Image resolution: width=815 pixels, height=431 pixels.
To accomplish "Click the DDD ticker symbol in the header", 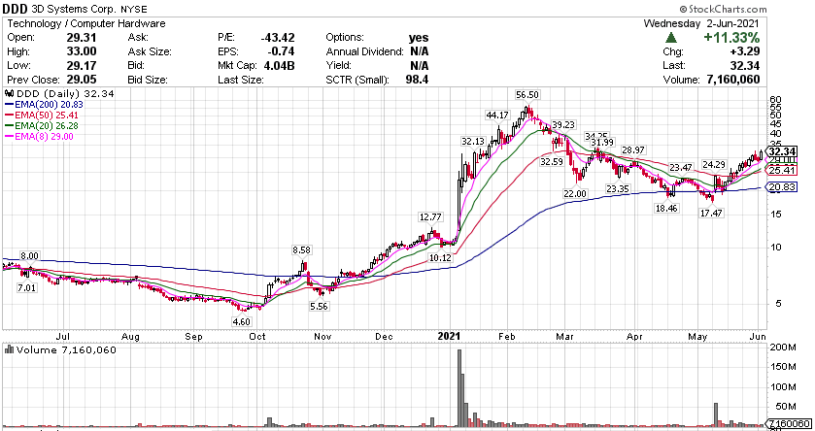I will pos(17,9).
